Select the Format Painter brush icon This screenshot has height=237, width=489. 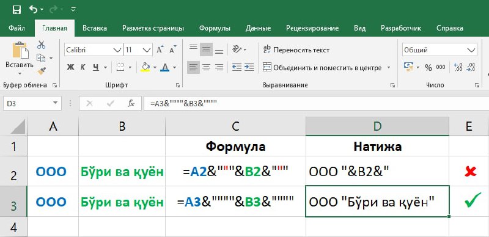(x=41, y=71)
